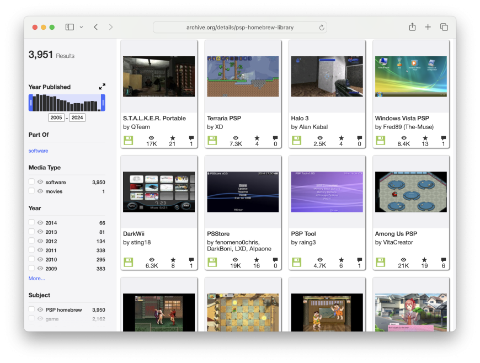The height and width of the screenshot is (363, 480).
Task: Check the 2013 year filter
Action: click(31, 232)
